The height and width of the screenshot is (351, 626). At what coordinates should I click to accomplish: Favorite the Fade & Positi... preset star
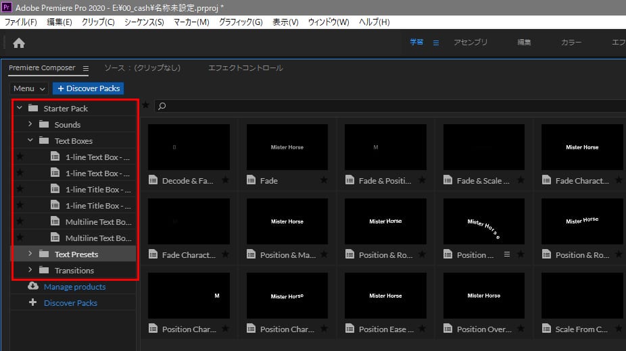click(422, 180)
